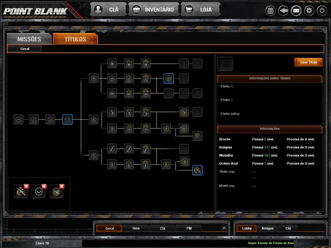Image resolution: width=331 pixels, height=248 pixels.
Task: Select the bullet title with one chevron
Action: 129,164
